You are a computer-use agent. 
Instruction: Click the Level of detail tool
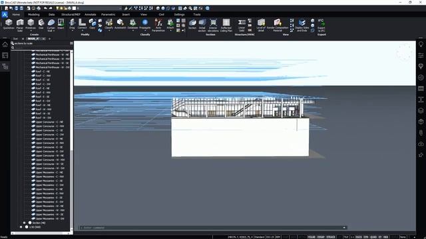tap(261, 25)
